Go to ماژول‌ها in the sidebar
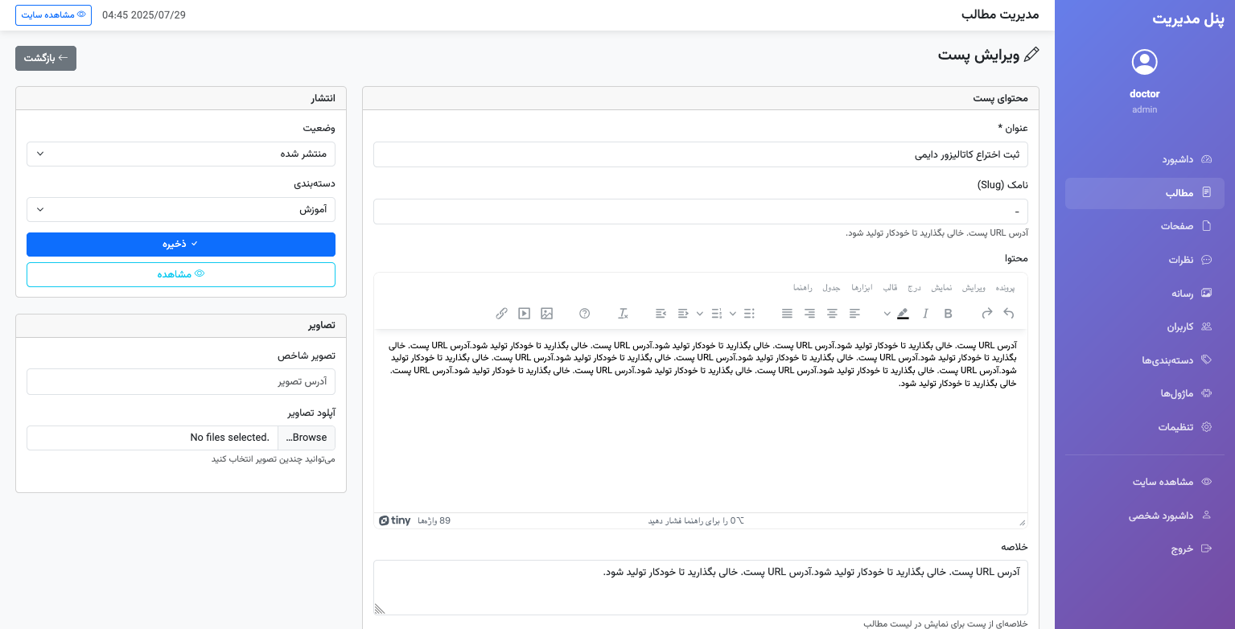 [1144, 393]
